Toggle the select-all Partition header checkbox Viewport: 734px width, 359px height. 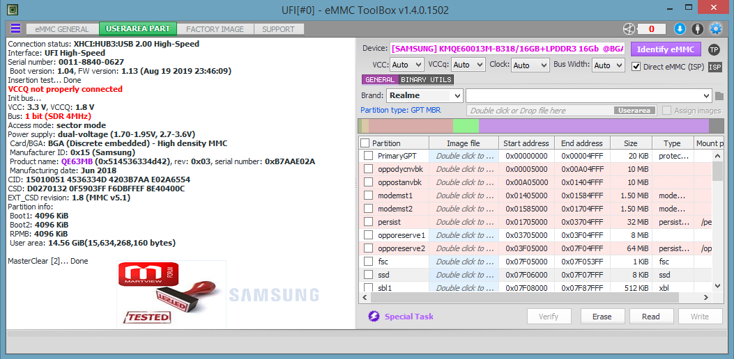(x=365, y=143)
